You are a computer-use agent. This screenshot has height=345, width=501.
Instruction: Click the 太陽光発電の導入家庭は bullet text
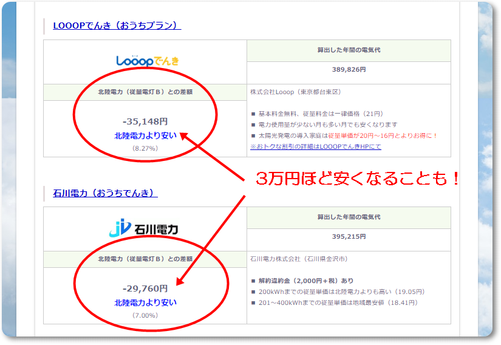click(x=293, y=135)
